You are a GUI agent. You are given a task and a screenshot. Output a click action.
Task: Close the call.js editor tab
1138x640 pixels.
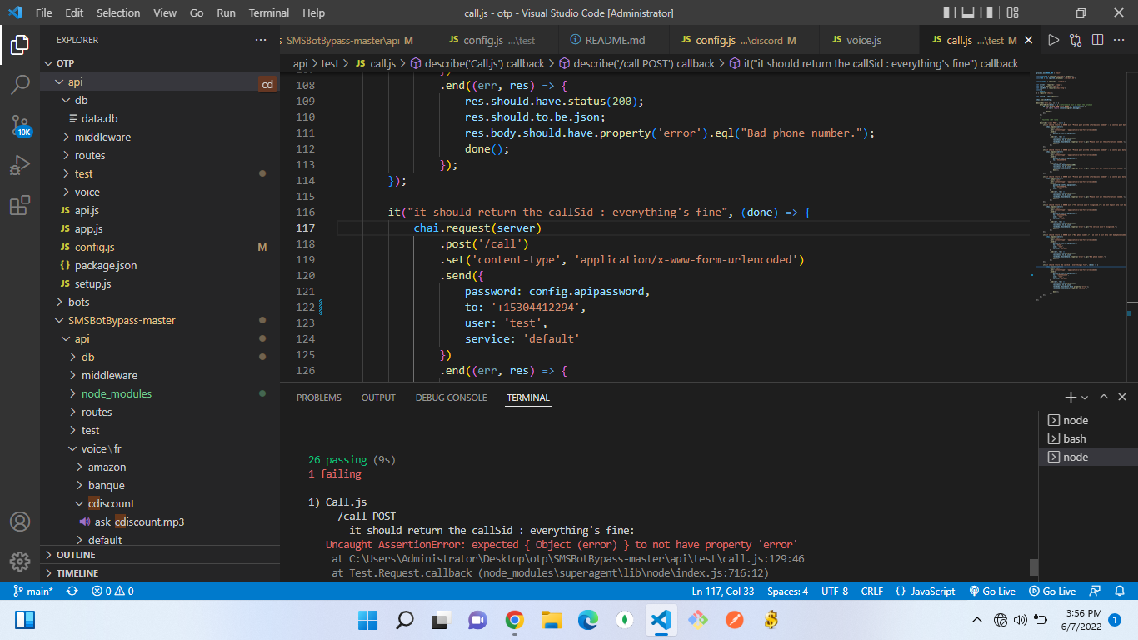tap(1028, 40)
